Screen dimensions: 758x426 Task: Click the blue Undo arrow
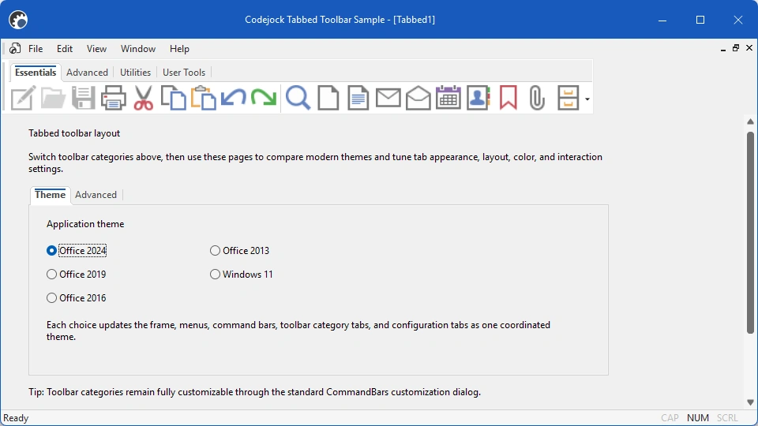pyautogui.click(x=233, y=98)
